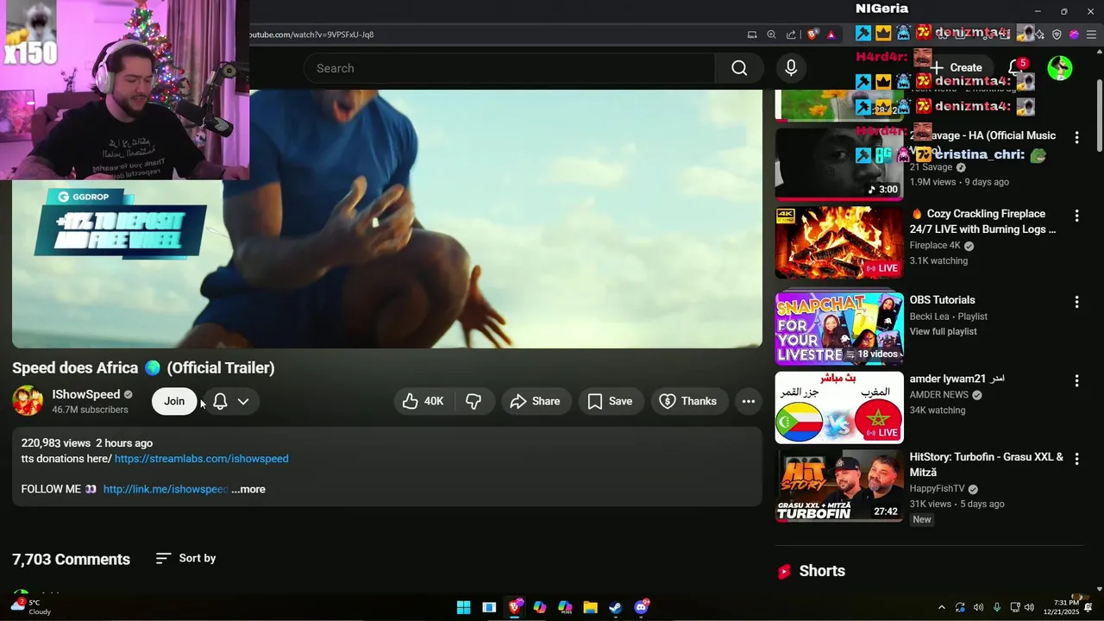Expand notification preferences chevron beside bell
This screenshot has width=1104, height=621.
[x=243, y=401]
